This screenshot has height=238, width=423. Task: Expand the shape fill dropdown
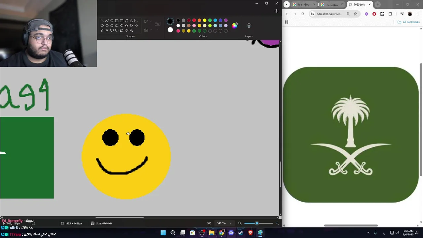pos(151,30)
